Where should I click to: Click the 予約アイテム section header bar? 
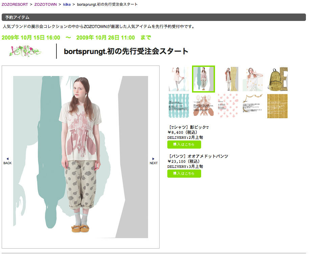[153, 17]
